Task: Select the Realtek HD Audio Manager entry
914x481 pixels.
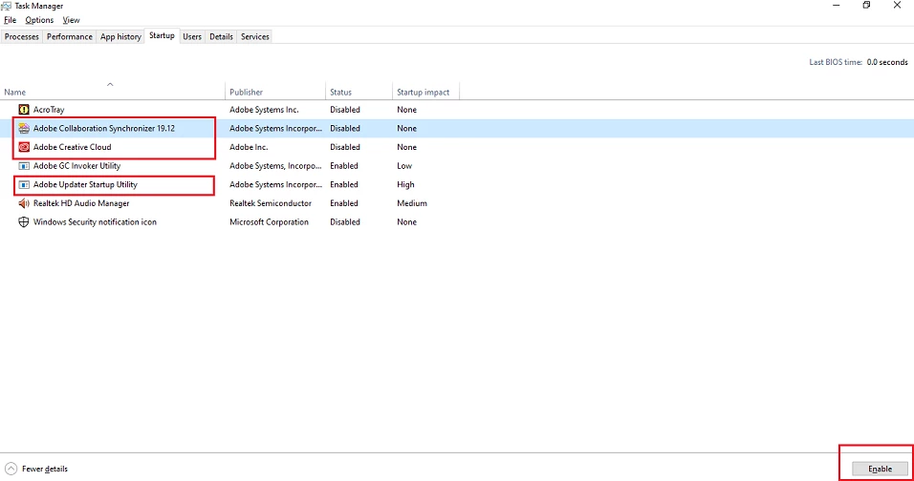Action: 81,203
